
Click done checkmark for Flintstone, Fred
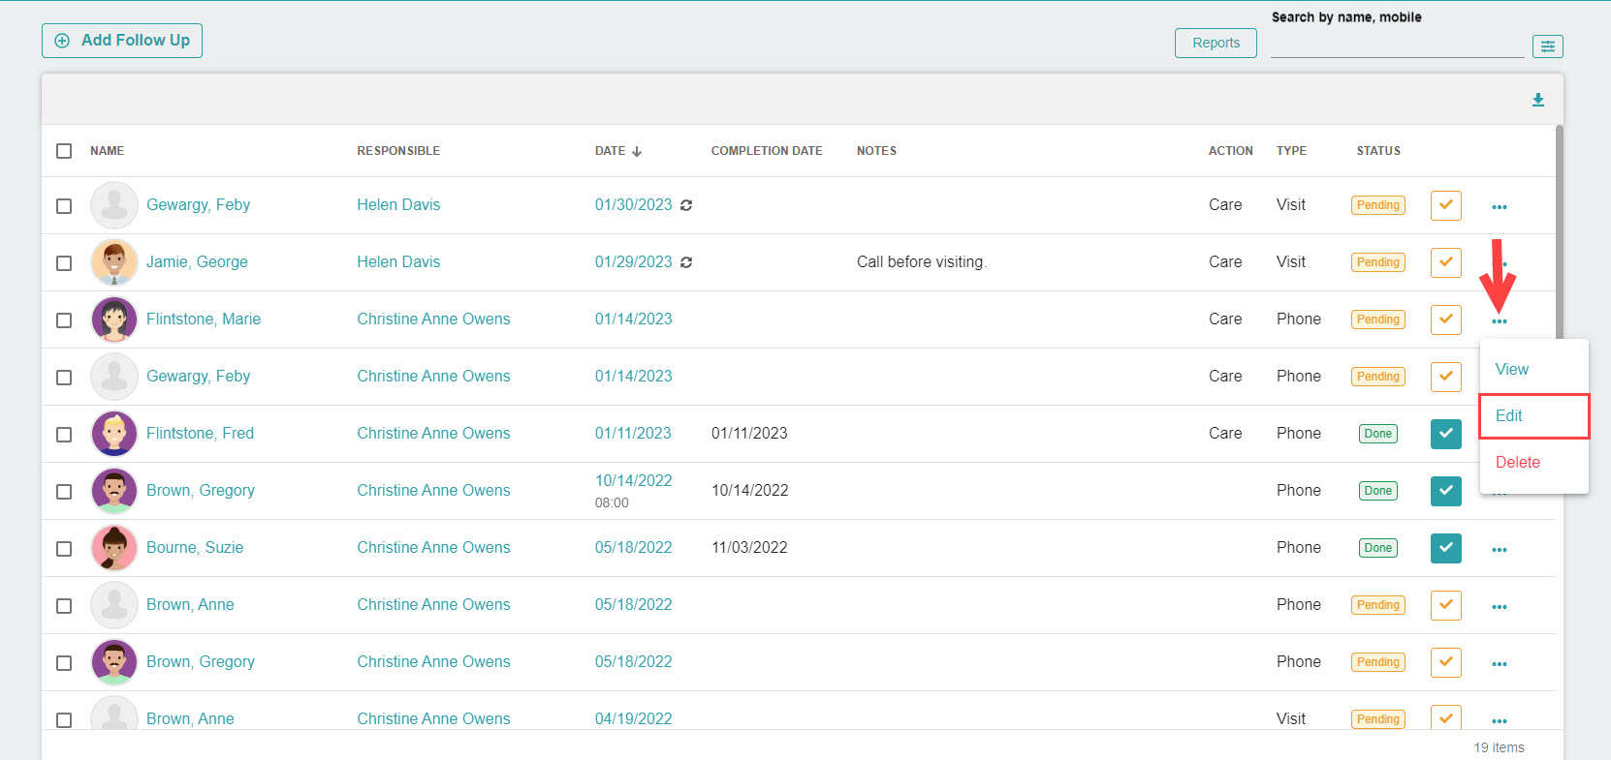tap(1445, 434)
